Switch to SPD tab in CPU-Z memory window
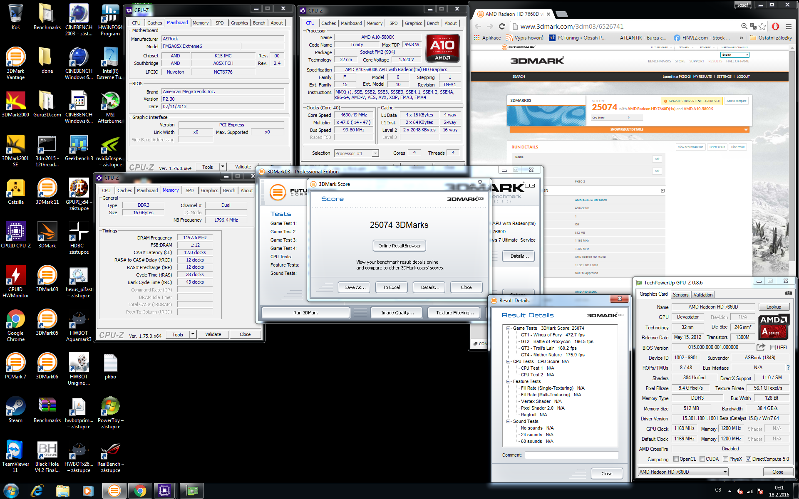Screen dimensions: 799x499 point(189,190)
